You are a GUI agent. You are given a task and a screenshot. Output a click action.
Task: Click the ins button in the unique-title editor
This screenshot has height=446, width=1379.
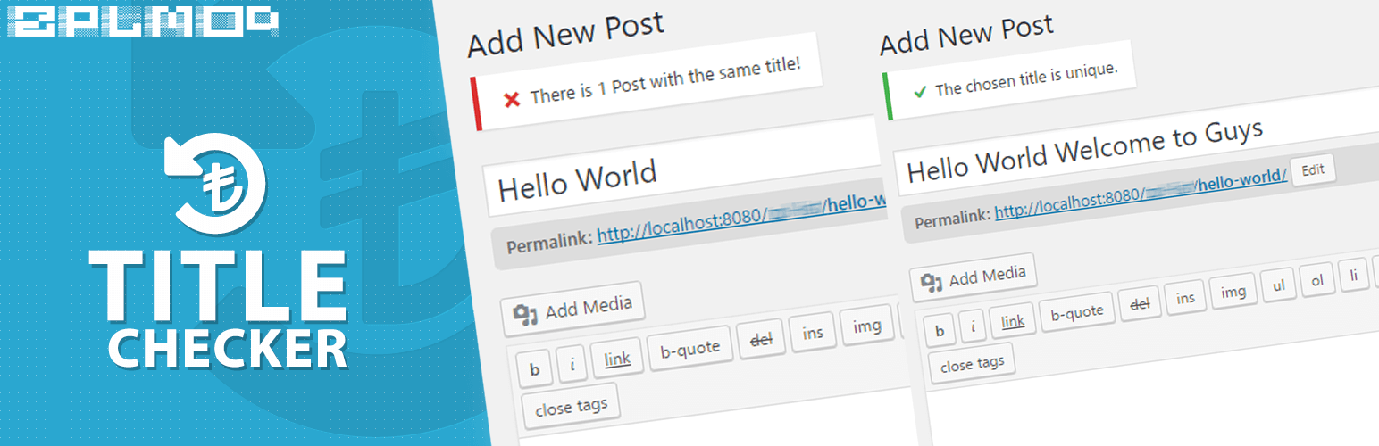1185,298
